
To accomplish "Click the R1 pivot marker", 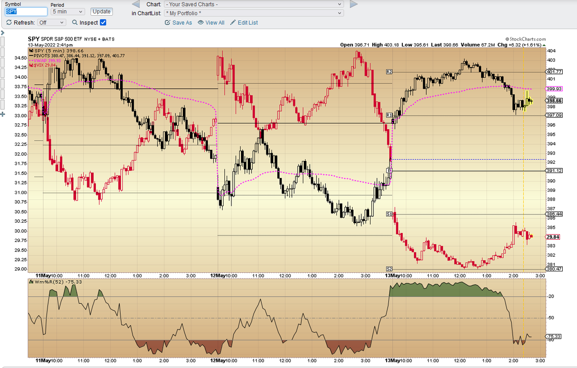I will coord(389,115).
